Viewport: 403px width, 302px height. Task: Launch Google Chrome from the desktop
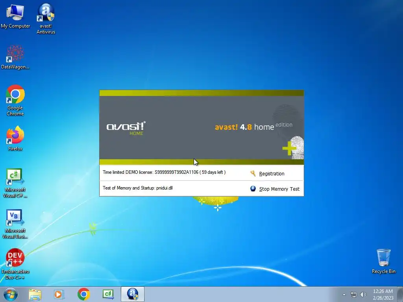(15, 100)
